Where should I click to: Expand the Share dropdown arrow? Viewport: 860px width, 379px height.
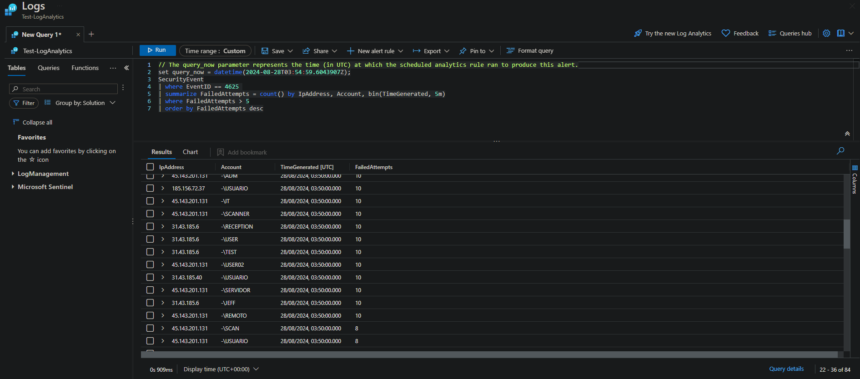[334, 51]
